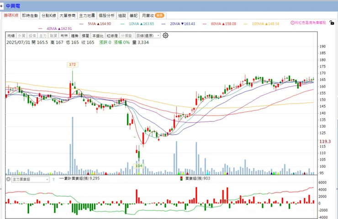
Task: Open the chart settings gear icon
Action: click(x=165, y=36)
